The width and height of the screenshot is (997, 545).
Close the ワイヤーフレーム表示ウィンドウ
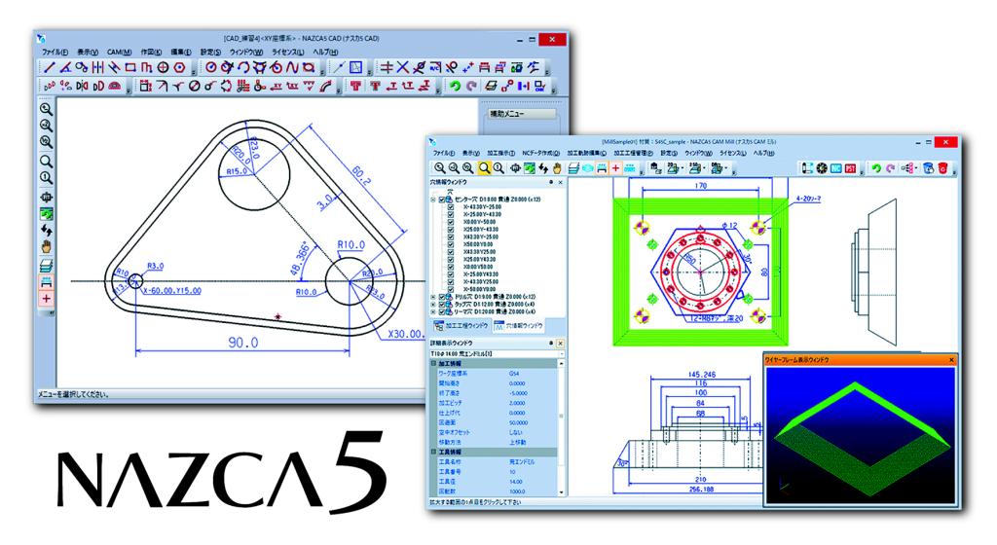point(951,359)
